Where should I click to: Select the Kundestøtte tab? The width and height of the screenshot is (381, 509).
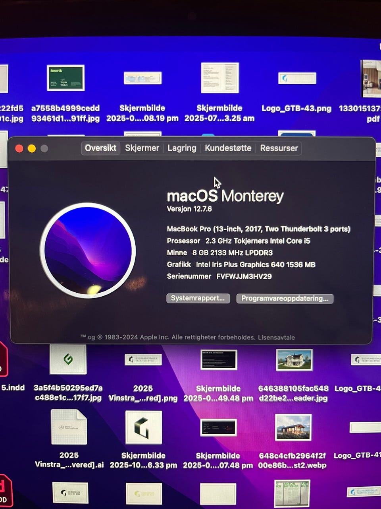[x=228, y=148]
